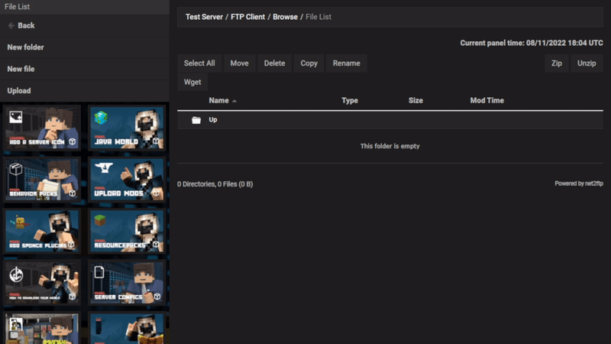The width and height of the screenshot is (611, 344).
Task: Select the Browse breadcrumb link
Action: 286,16
